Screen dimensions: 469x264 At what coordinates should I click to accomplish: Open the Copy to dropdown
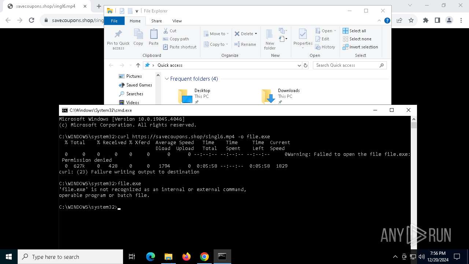point(216,44)
